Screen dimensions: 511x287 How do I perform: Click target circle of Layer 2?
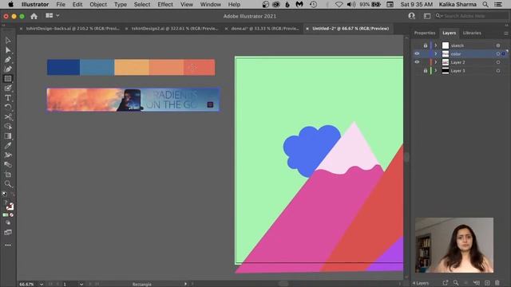coord(498,62)
